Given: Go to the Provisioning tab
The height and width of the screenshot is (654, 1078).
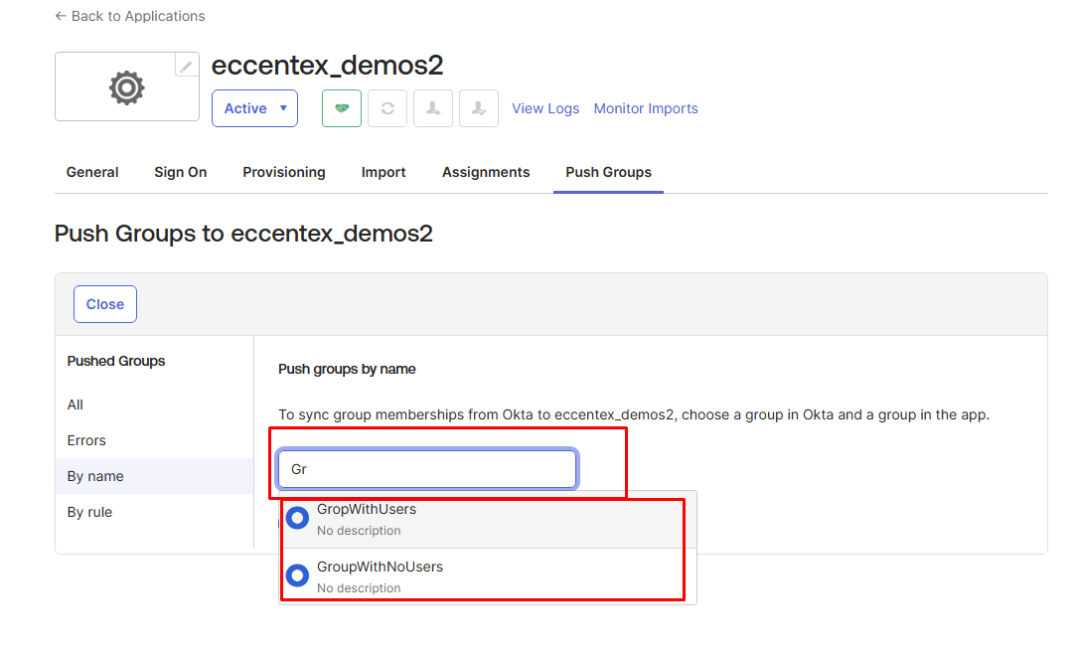Looking at the screenshot, I should pos(284,172).
